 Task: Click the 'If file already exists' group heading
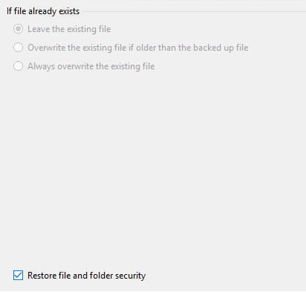(43, 11)
